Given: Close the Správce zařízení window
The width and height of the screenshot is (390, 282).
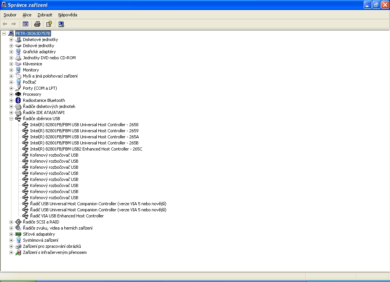Looking at the screenshot, I should (x=385, y=5).
